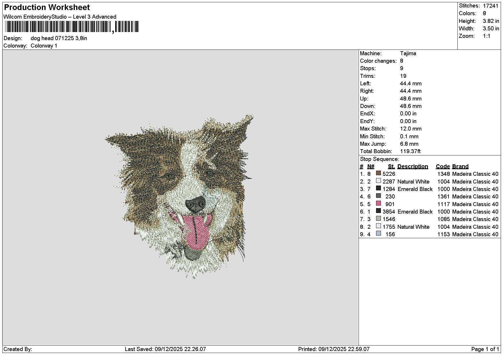Click the Page 1 of 1 indicator
The width and height of the screenshot is (503, 355).
pos(485,349)
